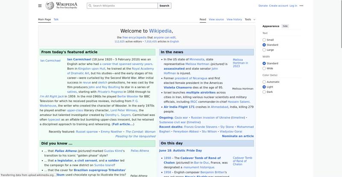Open the hamburger main menu icon
Image resolution: width=342 pixels, height=177 pixels.
point(40,6)
